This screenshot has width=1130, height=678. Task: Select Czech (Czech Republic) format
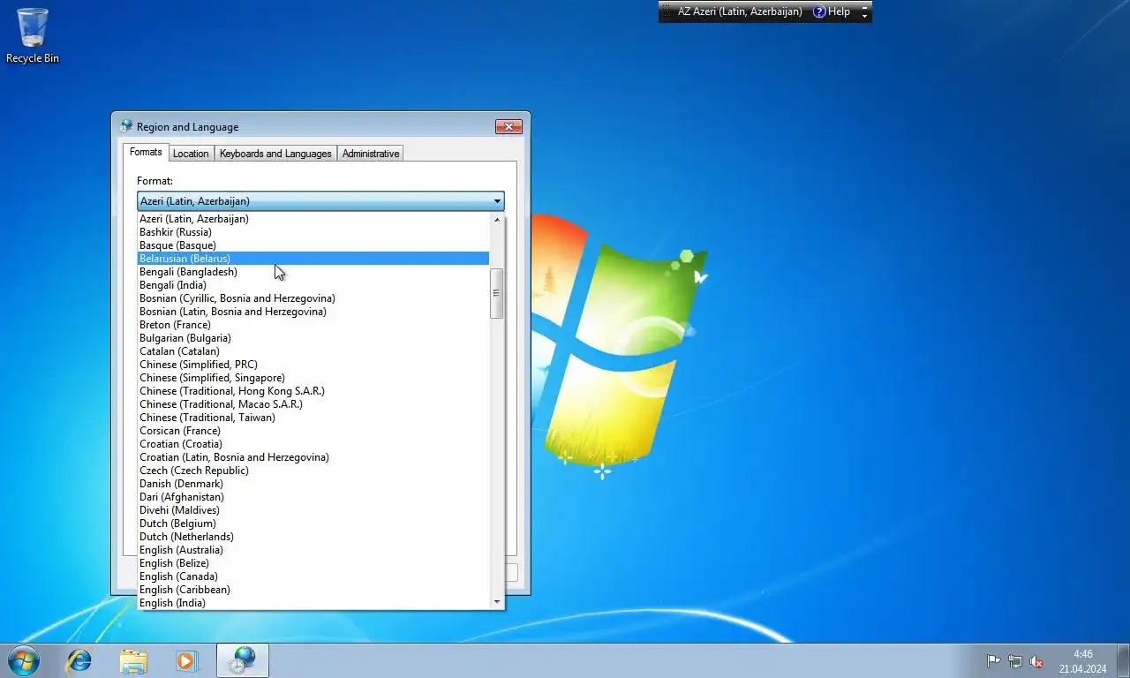(x=313, y=471)
